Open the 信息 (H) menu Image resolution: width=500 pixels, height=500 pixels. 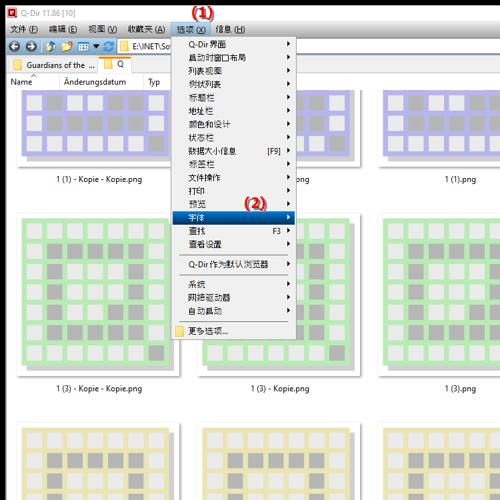pyautogui.click(x=230, y=29)
